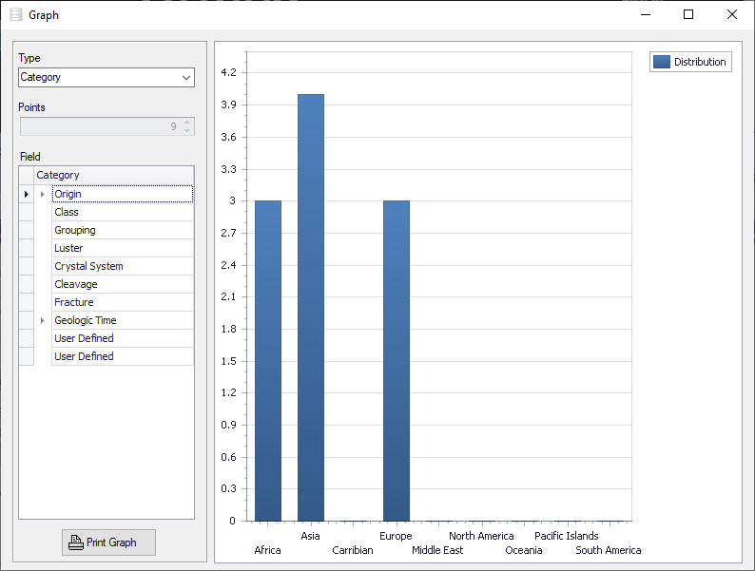Click the printer icon on Print Graph
This screenshot has width=755, height=571.
click(x=76, y=542)
